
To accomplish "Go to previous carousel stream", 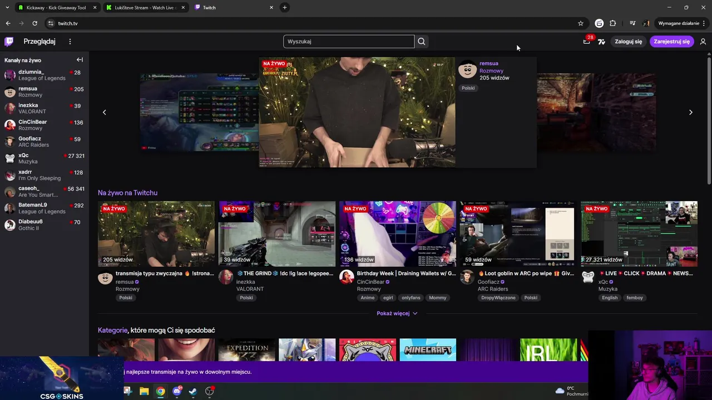I will (x=104, y=112).
